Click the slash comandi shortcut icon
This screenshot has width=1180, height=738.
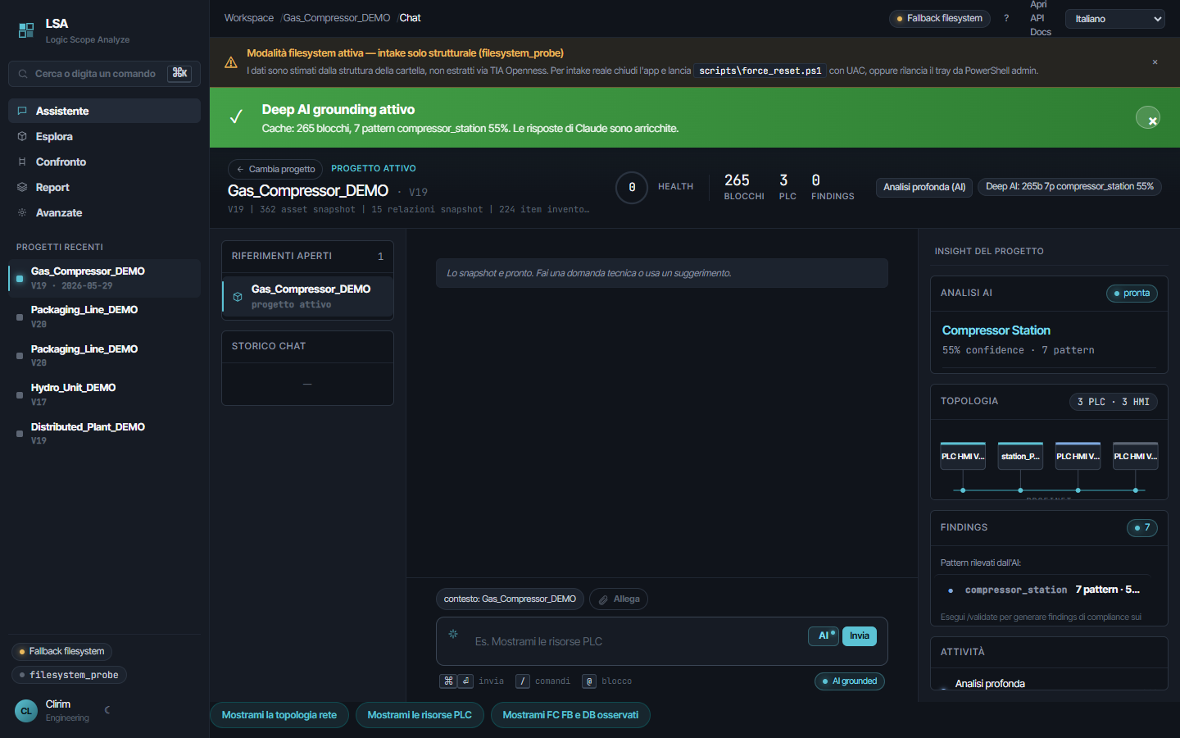coord(523,681)
